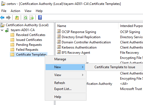Open the Action menu
143x105 pixels.
15,11
